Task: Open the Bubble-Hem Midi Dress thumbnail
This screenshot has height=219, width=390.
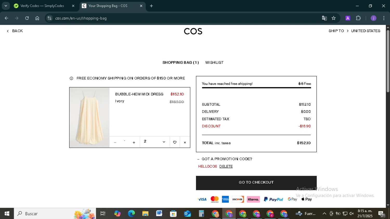Action: (x=89, y=117)
